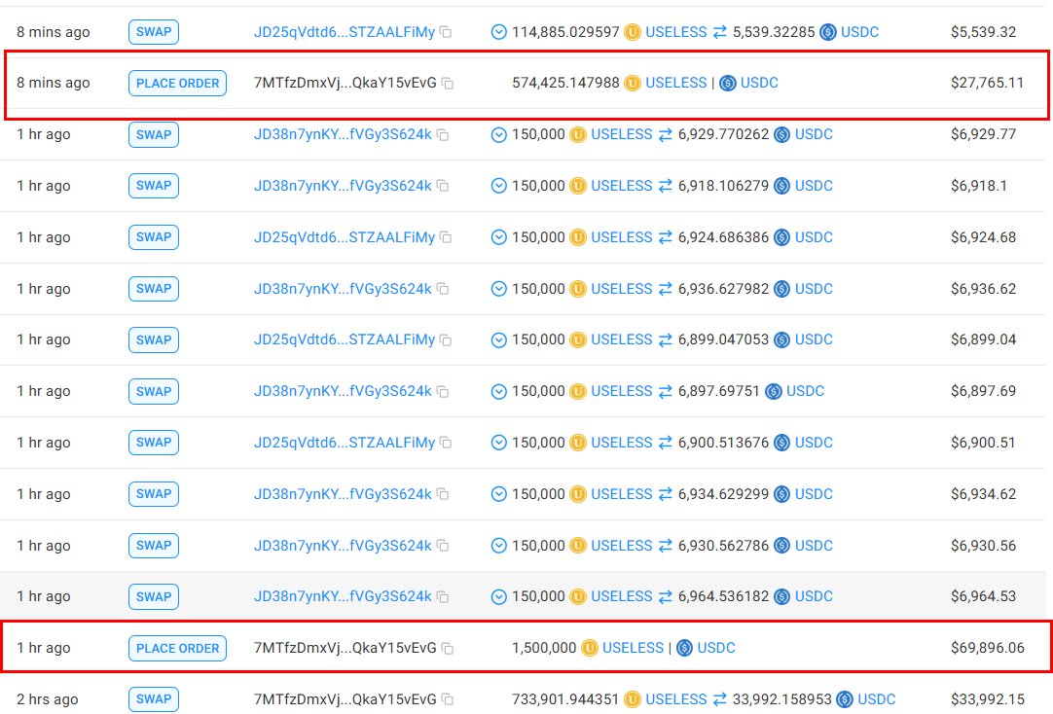1053x714 pixels.
Task: Expand details of the 6,899.047053 USDC swap
Action: [498, 340]
